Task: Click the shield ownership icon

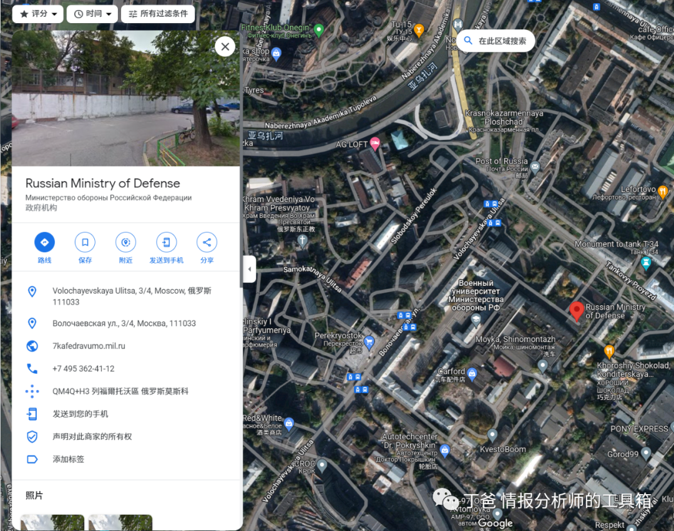Action: click(32, 437)
